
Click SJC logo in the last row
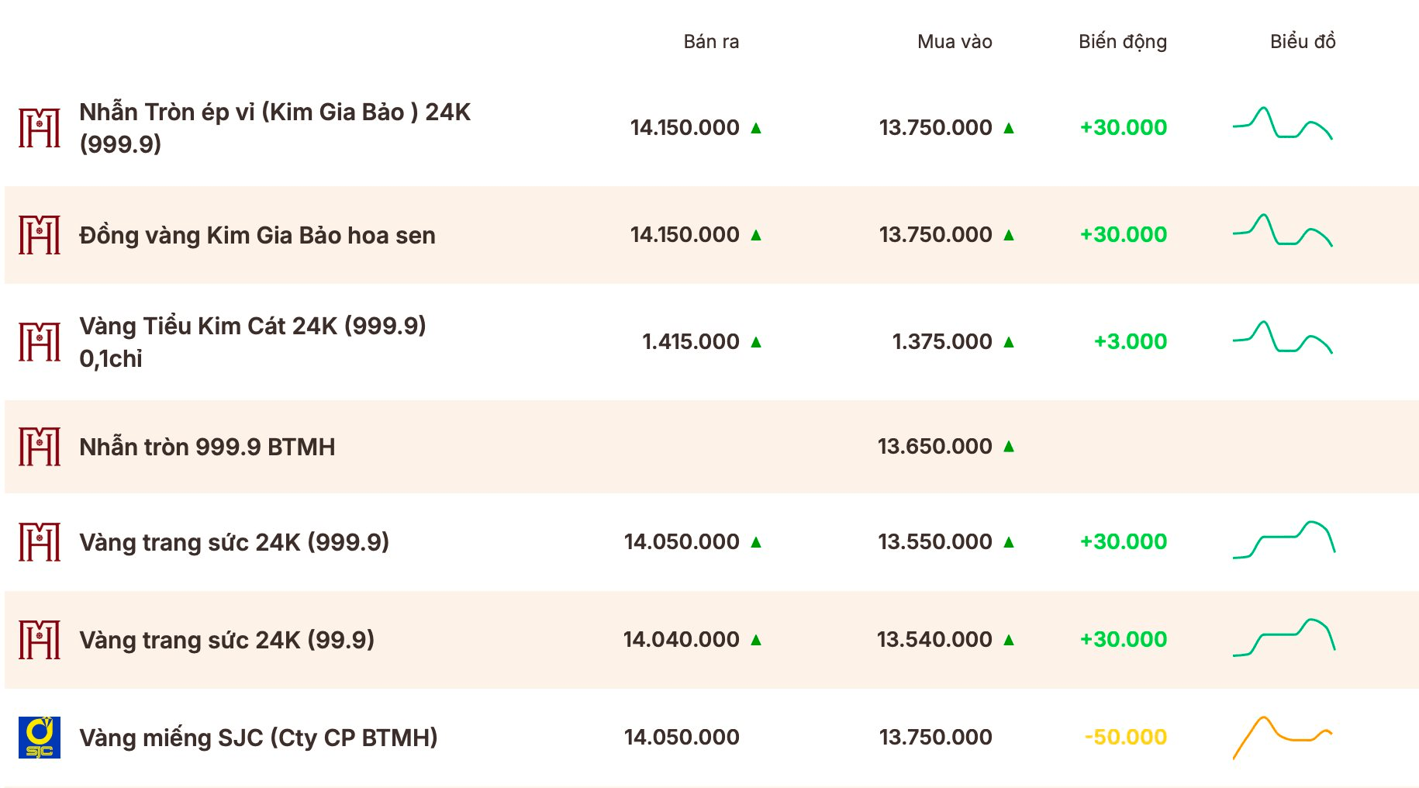click(x=40, y=737)
